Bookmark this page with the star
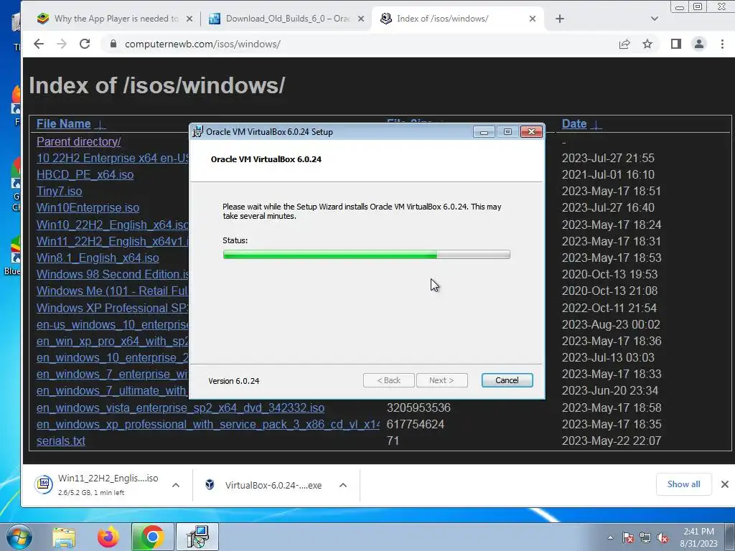The width and height of the screenshot is (735, 551). coord(647,44)
